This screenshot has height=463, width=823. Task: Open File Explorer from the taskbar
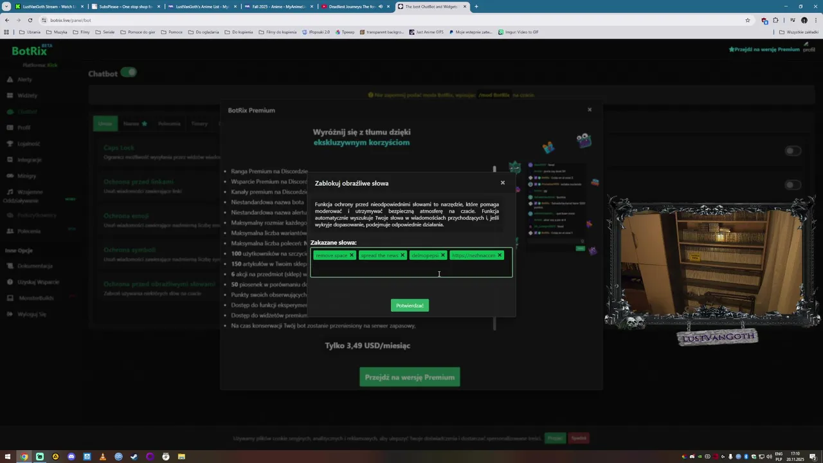(181, 457)
